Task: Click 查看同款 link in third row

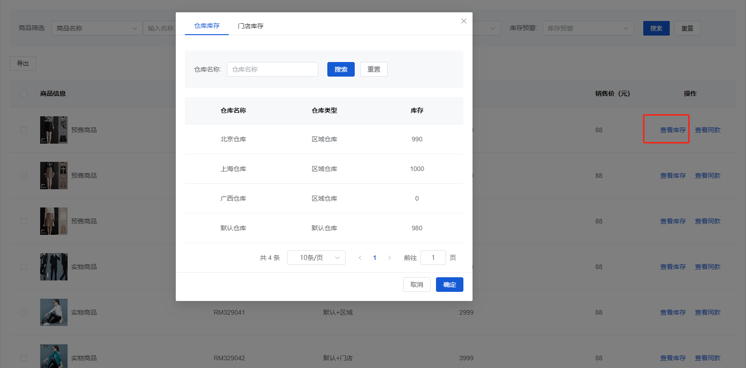Action: (708, 221)
